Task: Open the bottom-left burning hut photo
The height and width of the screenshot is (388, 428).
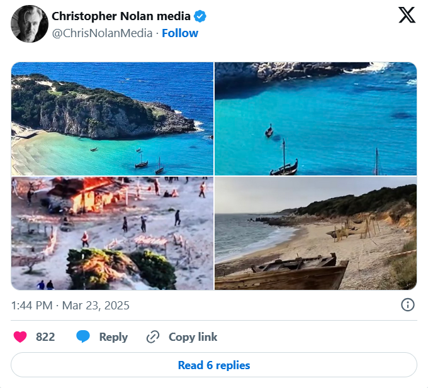Action: pos(112,233)
